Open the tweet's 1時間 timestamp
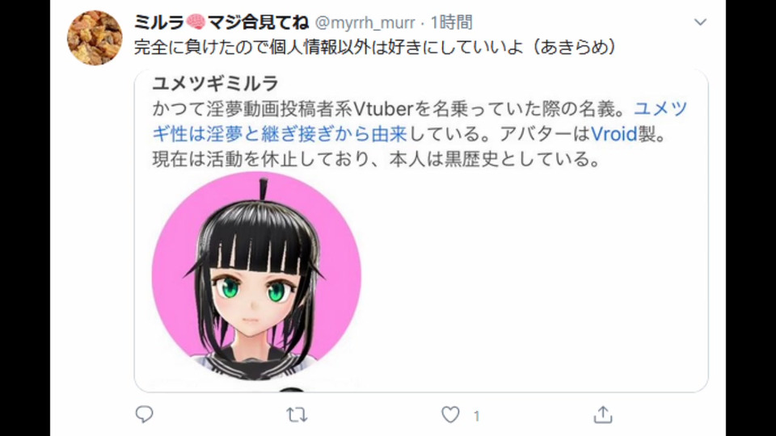Screen dimensions: 776x436 pos(451,23)
